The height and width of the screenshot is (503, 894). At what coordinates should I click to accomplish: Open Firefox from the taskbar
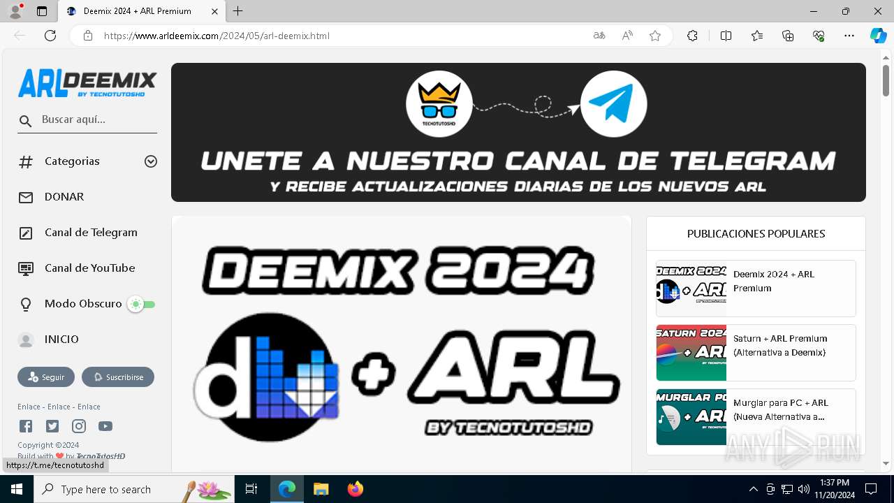pyautogui.click(x=356, y=489)
